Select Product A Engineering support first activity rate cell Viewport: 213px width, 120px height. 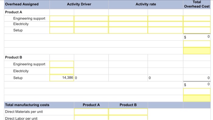128,19
